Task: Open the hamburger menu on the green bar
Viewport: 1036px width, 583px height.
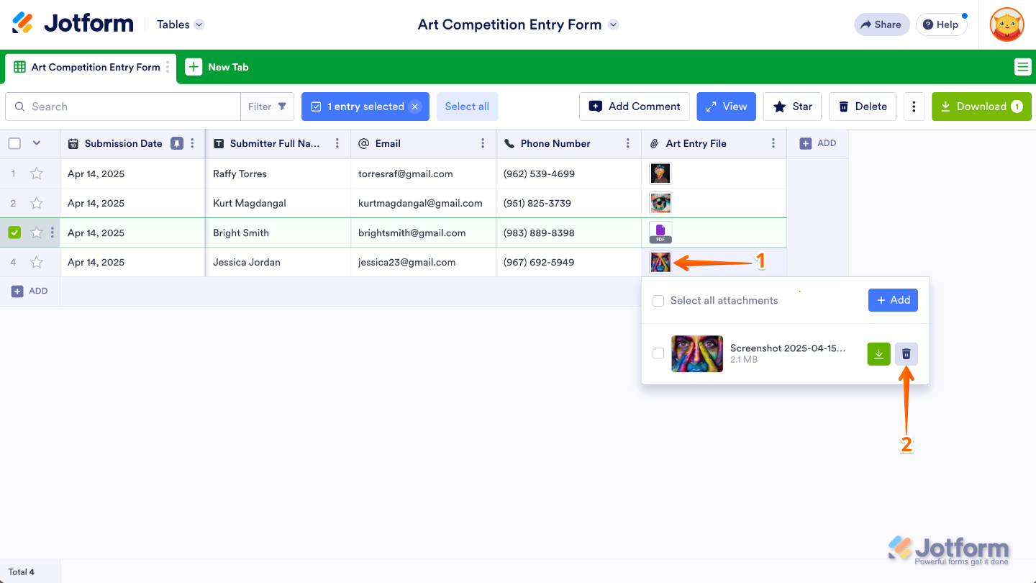Action: pyautogui.click(x=1022, y=67)
